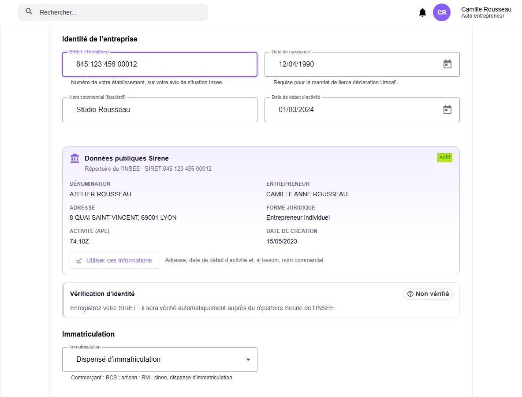Click the FORME JURIDIQUE label
The height and width of the screenshot is (397, 522).
[x=291, y=207]
